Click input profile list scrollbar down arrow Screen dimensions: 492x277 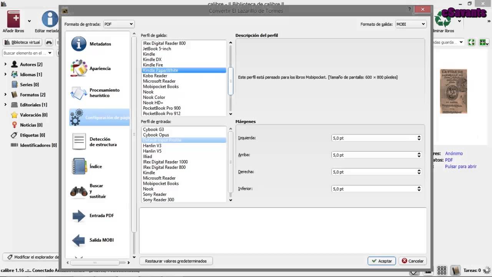coord(231,200)
